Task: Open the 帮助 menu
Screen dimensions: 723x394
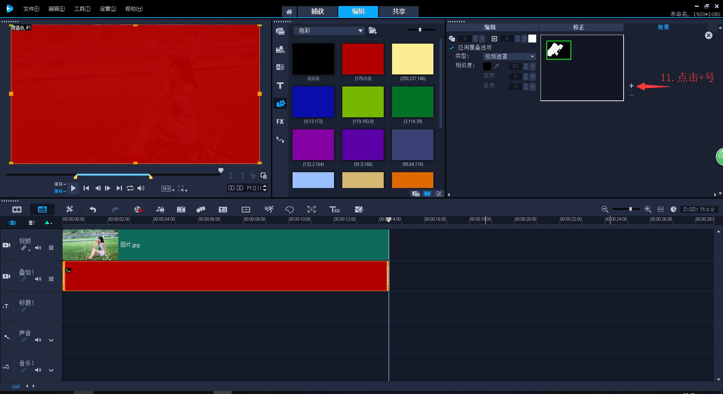Action: [x=134, y=9]
